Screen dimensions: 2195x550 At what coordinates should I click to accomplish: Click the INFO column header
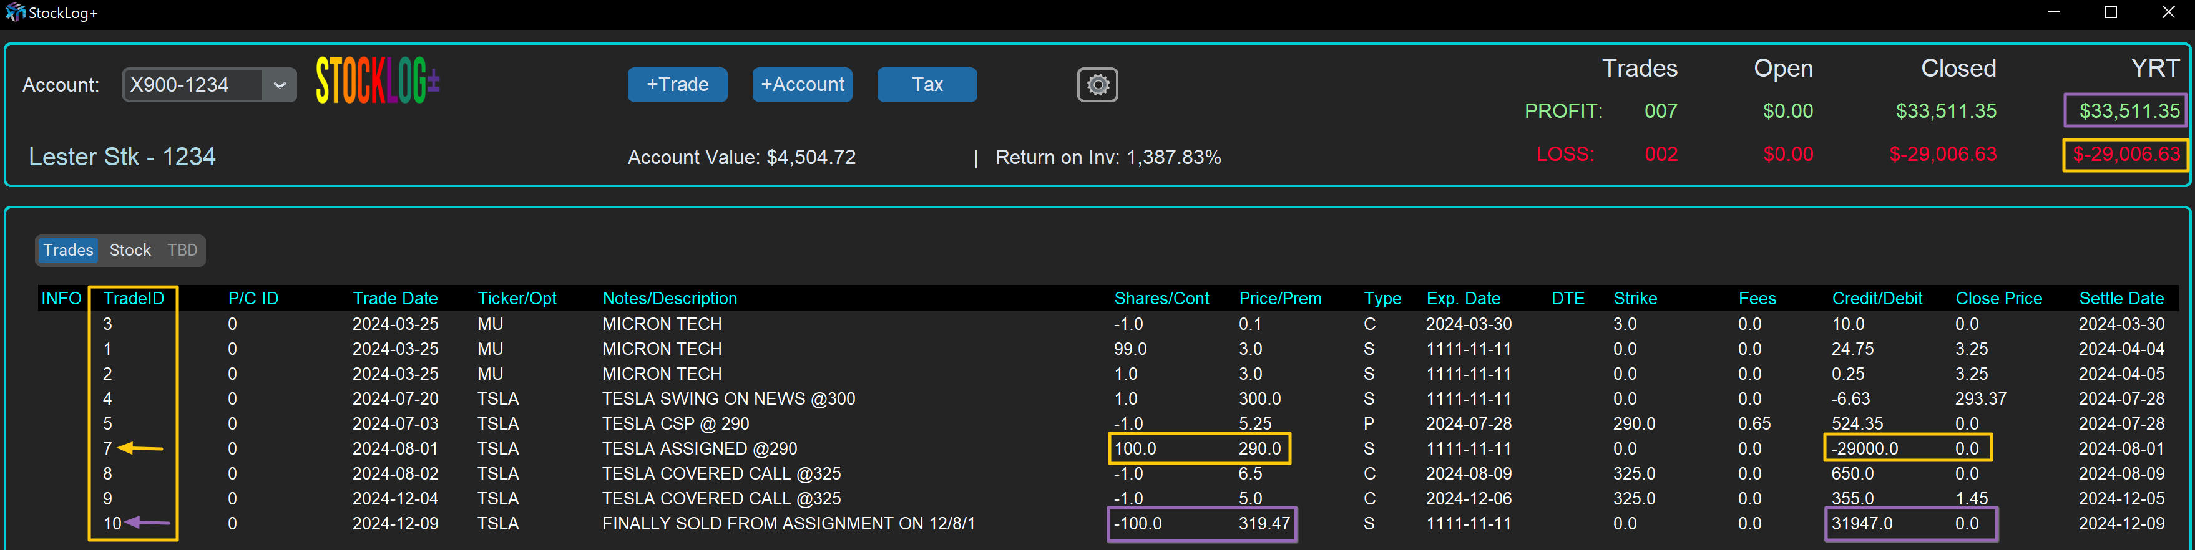[x=61, y=299]
